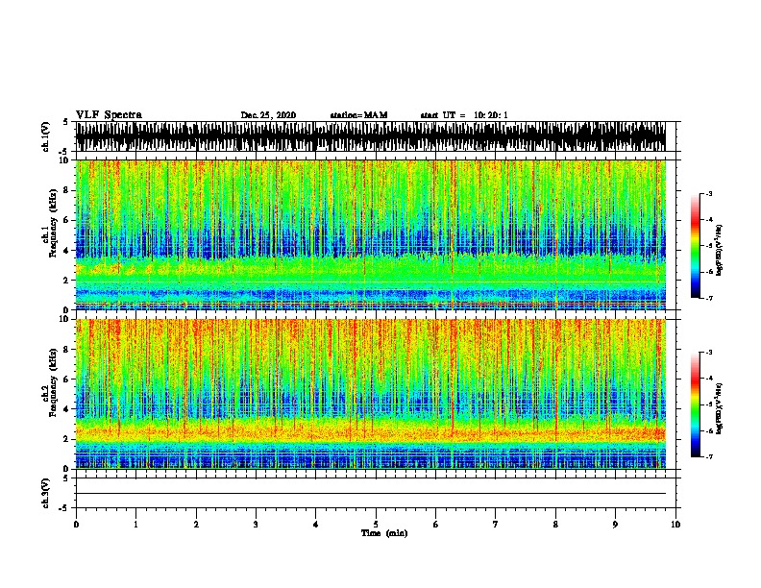Click the ch.2 Frequency (kHz) axis label
This screenshot has width=761, height=588.
point(53,381)
